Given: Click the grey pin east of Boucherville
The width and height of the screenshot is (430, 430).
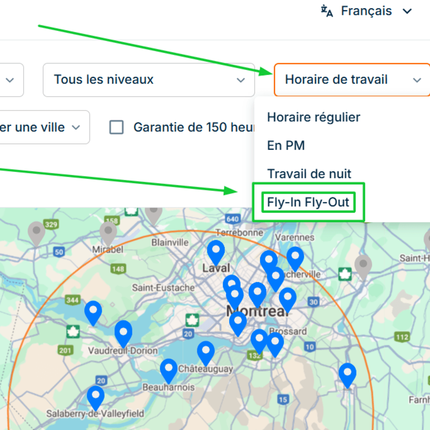Looking at the screenshot, I should click(x=363, y=268).
